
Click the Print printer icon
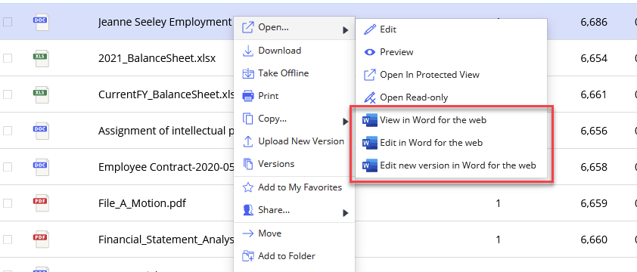247,96
